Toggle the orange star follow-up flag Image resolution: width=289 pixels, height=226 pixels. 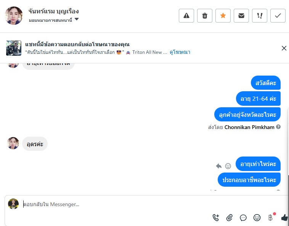point(223,16)
